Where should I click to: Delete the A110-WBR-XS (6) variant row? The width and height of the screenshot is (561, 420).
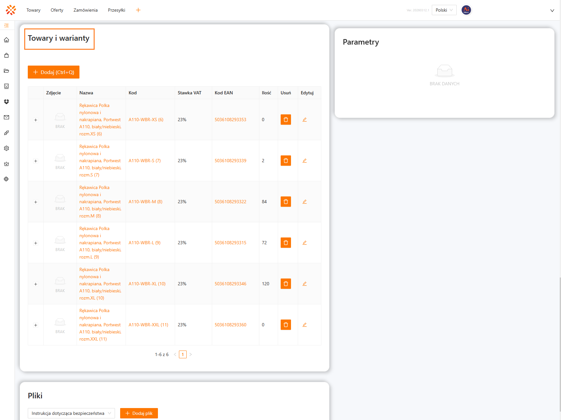pyautogui.click(x=286, y=120)
